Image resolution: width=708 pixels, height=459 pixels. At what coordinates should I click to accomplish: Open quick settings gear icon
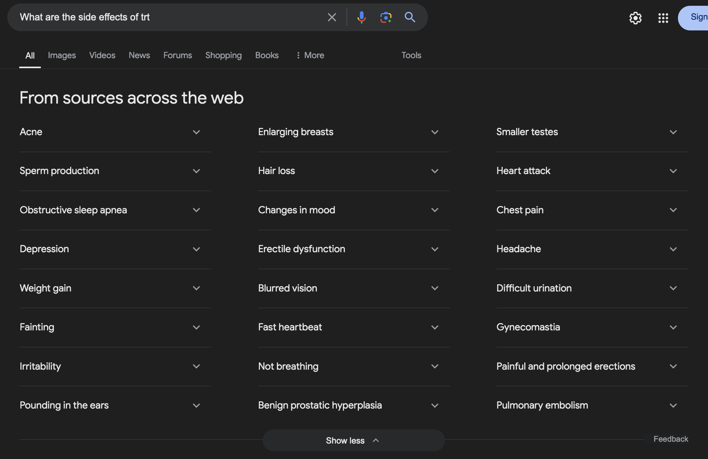(636, 18)
